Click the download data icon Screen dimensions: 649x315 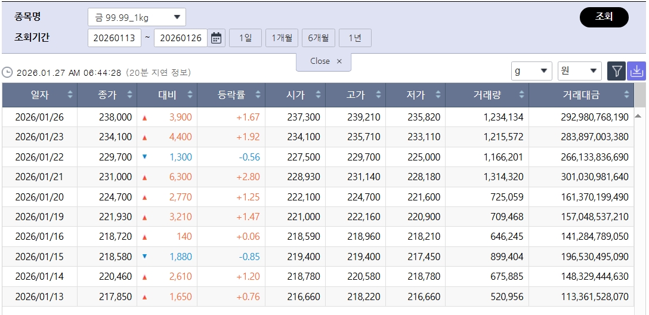pyautogui.click(x=636, y=71)
